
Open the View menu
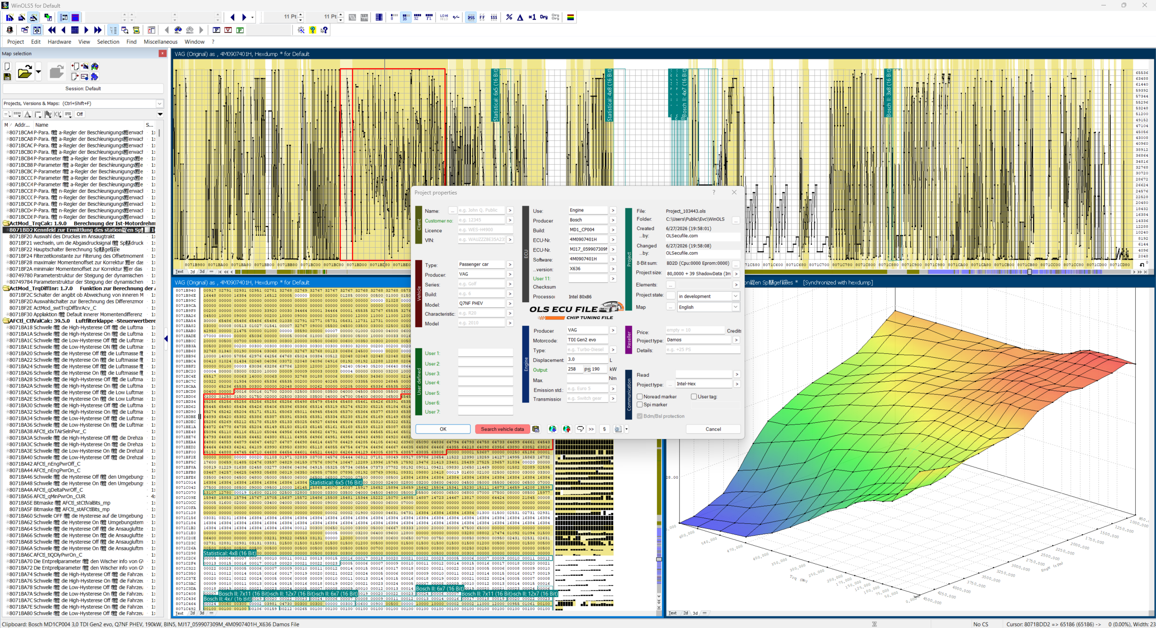coord(84,42)
